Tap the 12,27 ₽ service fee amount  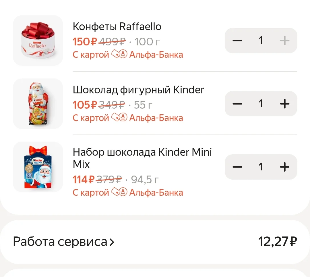click(x=278, y=242)
